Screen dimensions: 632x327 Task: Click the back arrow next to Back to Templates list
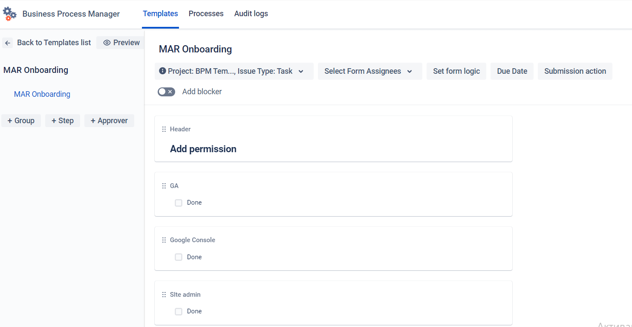pos(7,43)
